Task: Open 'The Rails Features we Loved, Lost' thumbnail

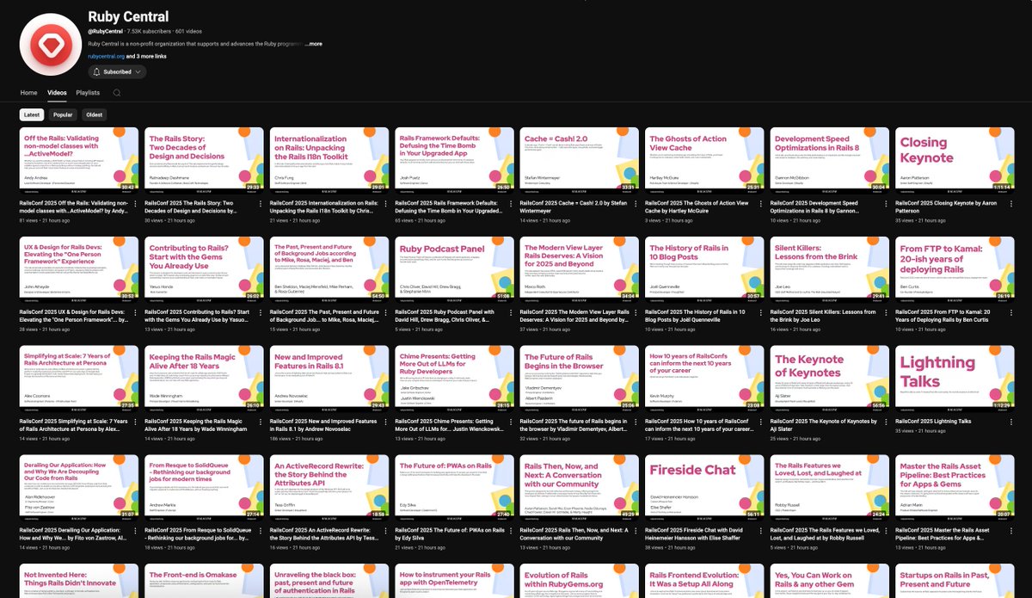Action: 829,487
